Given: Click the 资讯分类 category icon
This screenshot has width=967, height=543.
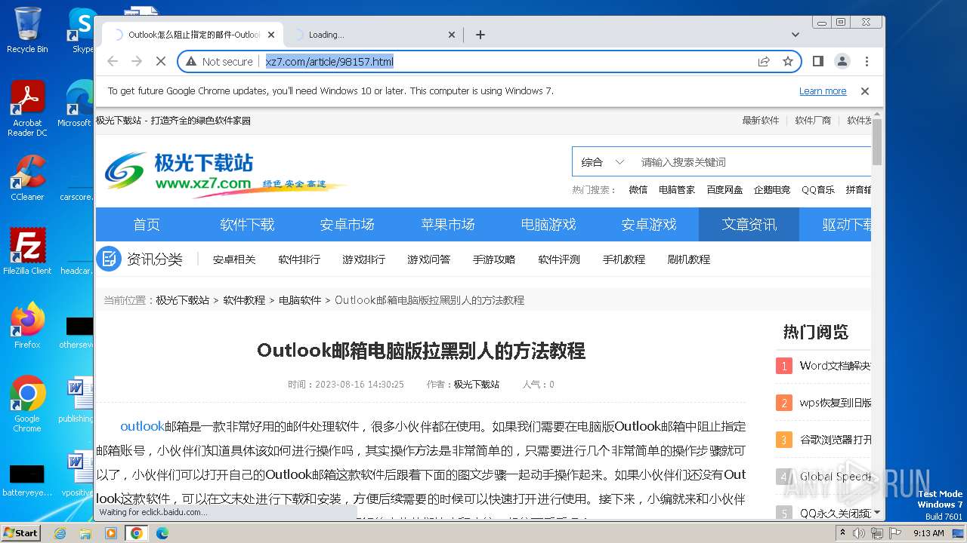Looking at the screenshot, I should point(108,259).
